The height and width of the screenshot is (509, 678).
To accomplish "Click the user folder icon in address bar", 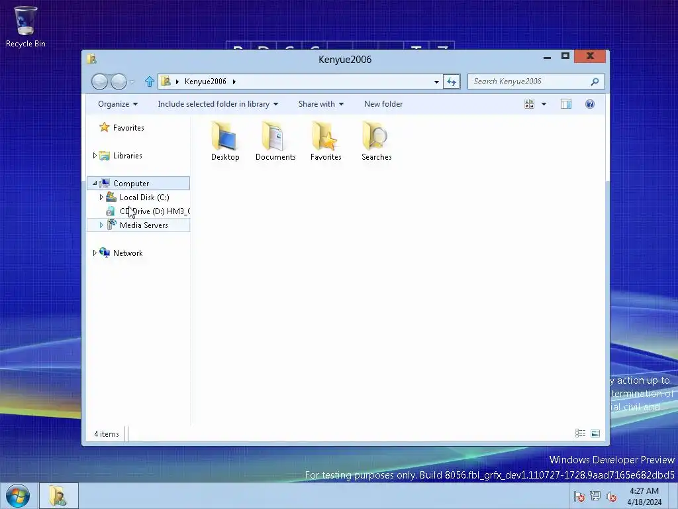I will point(166,82).
